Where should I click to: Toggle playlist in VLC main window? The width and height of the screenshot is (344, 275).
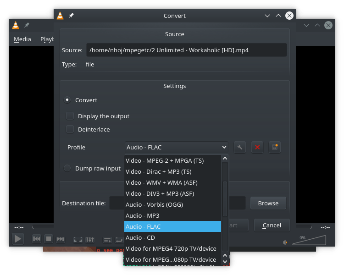[x=107, y=240]
